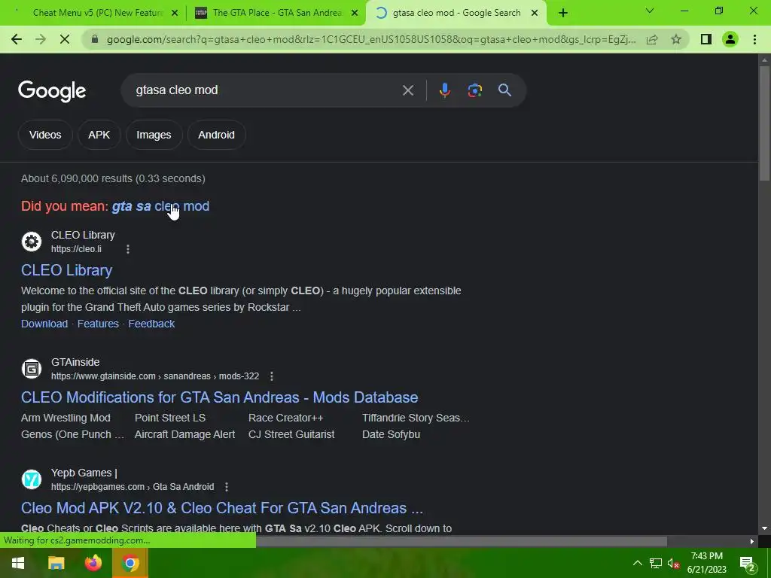Filter results by Android
Screen dimensions: 771x578
(216, 135)
